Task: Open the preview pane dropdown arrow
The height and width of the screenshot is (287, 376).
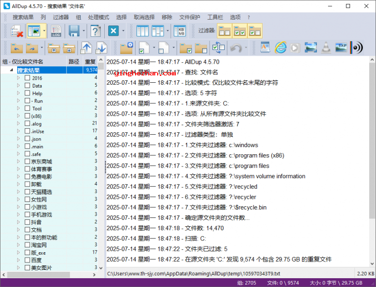Action: click(44, 31)
